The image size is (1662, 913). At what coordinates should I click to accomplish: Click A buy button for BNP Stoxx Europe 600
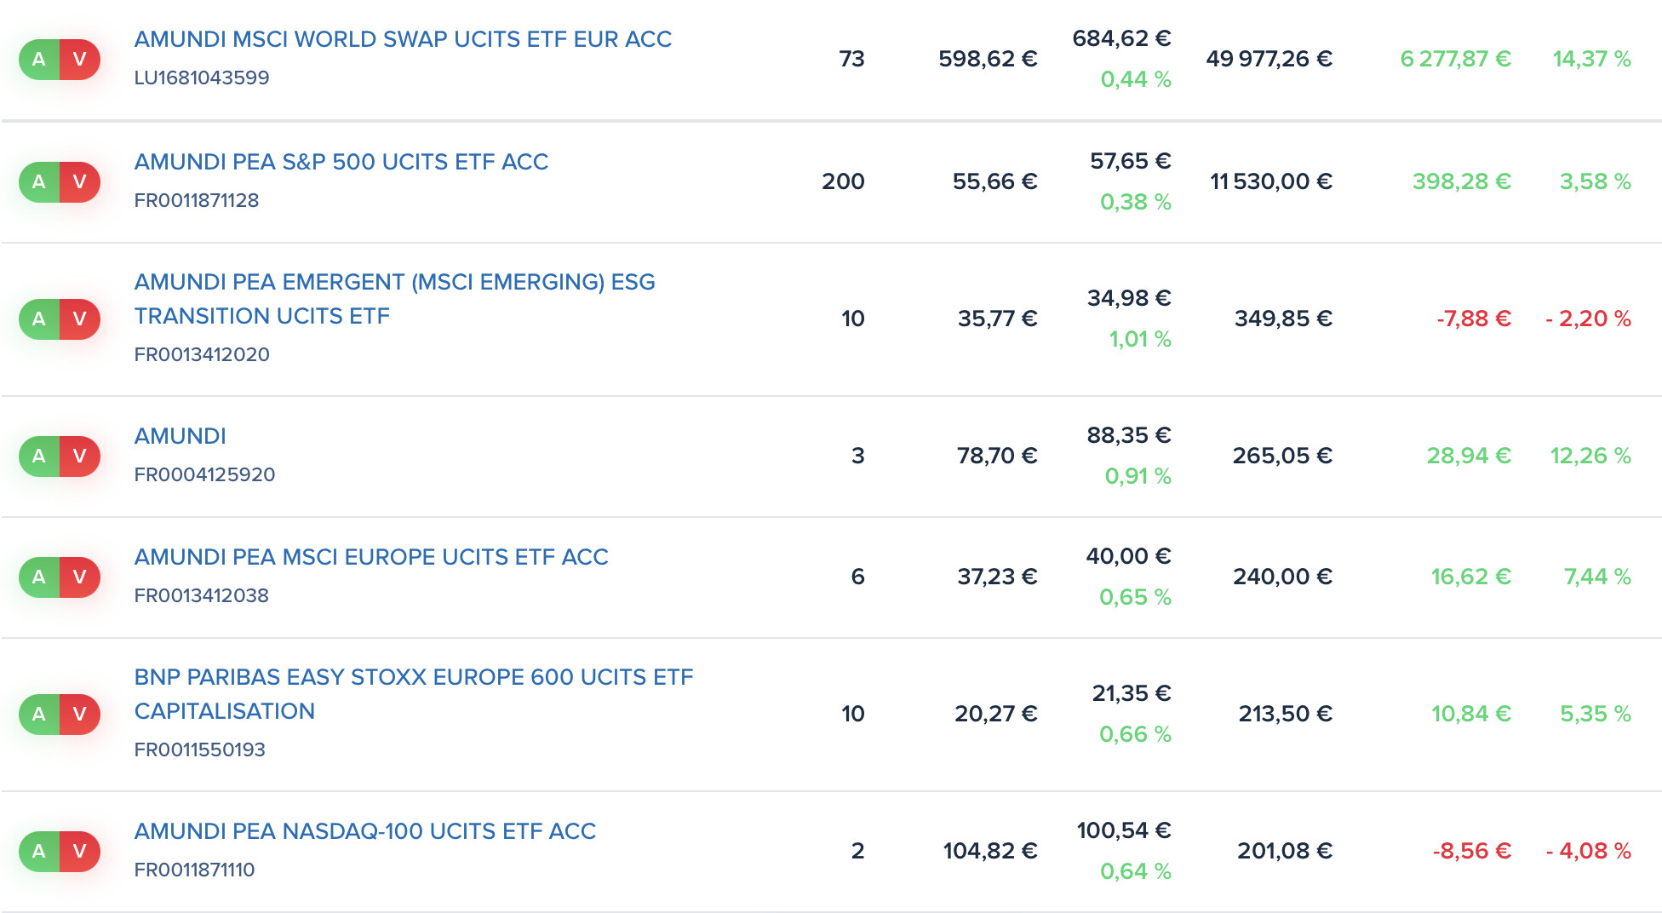click(x=39, y=715)
